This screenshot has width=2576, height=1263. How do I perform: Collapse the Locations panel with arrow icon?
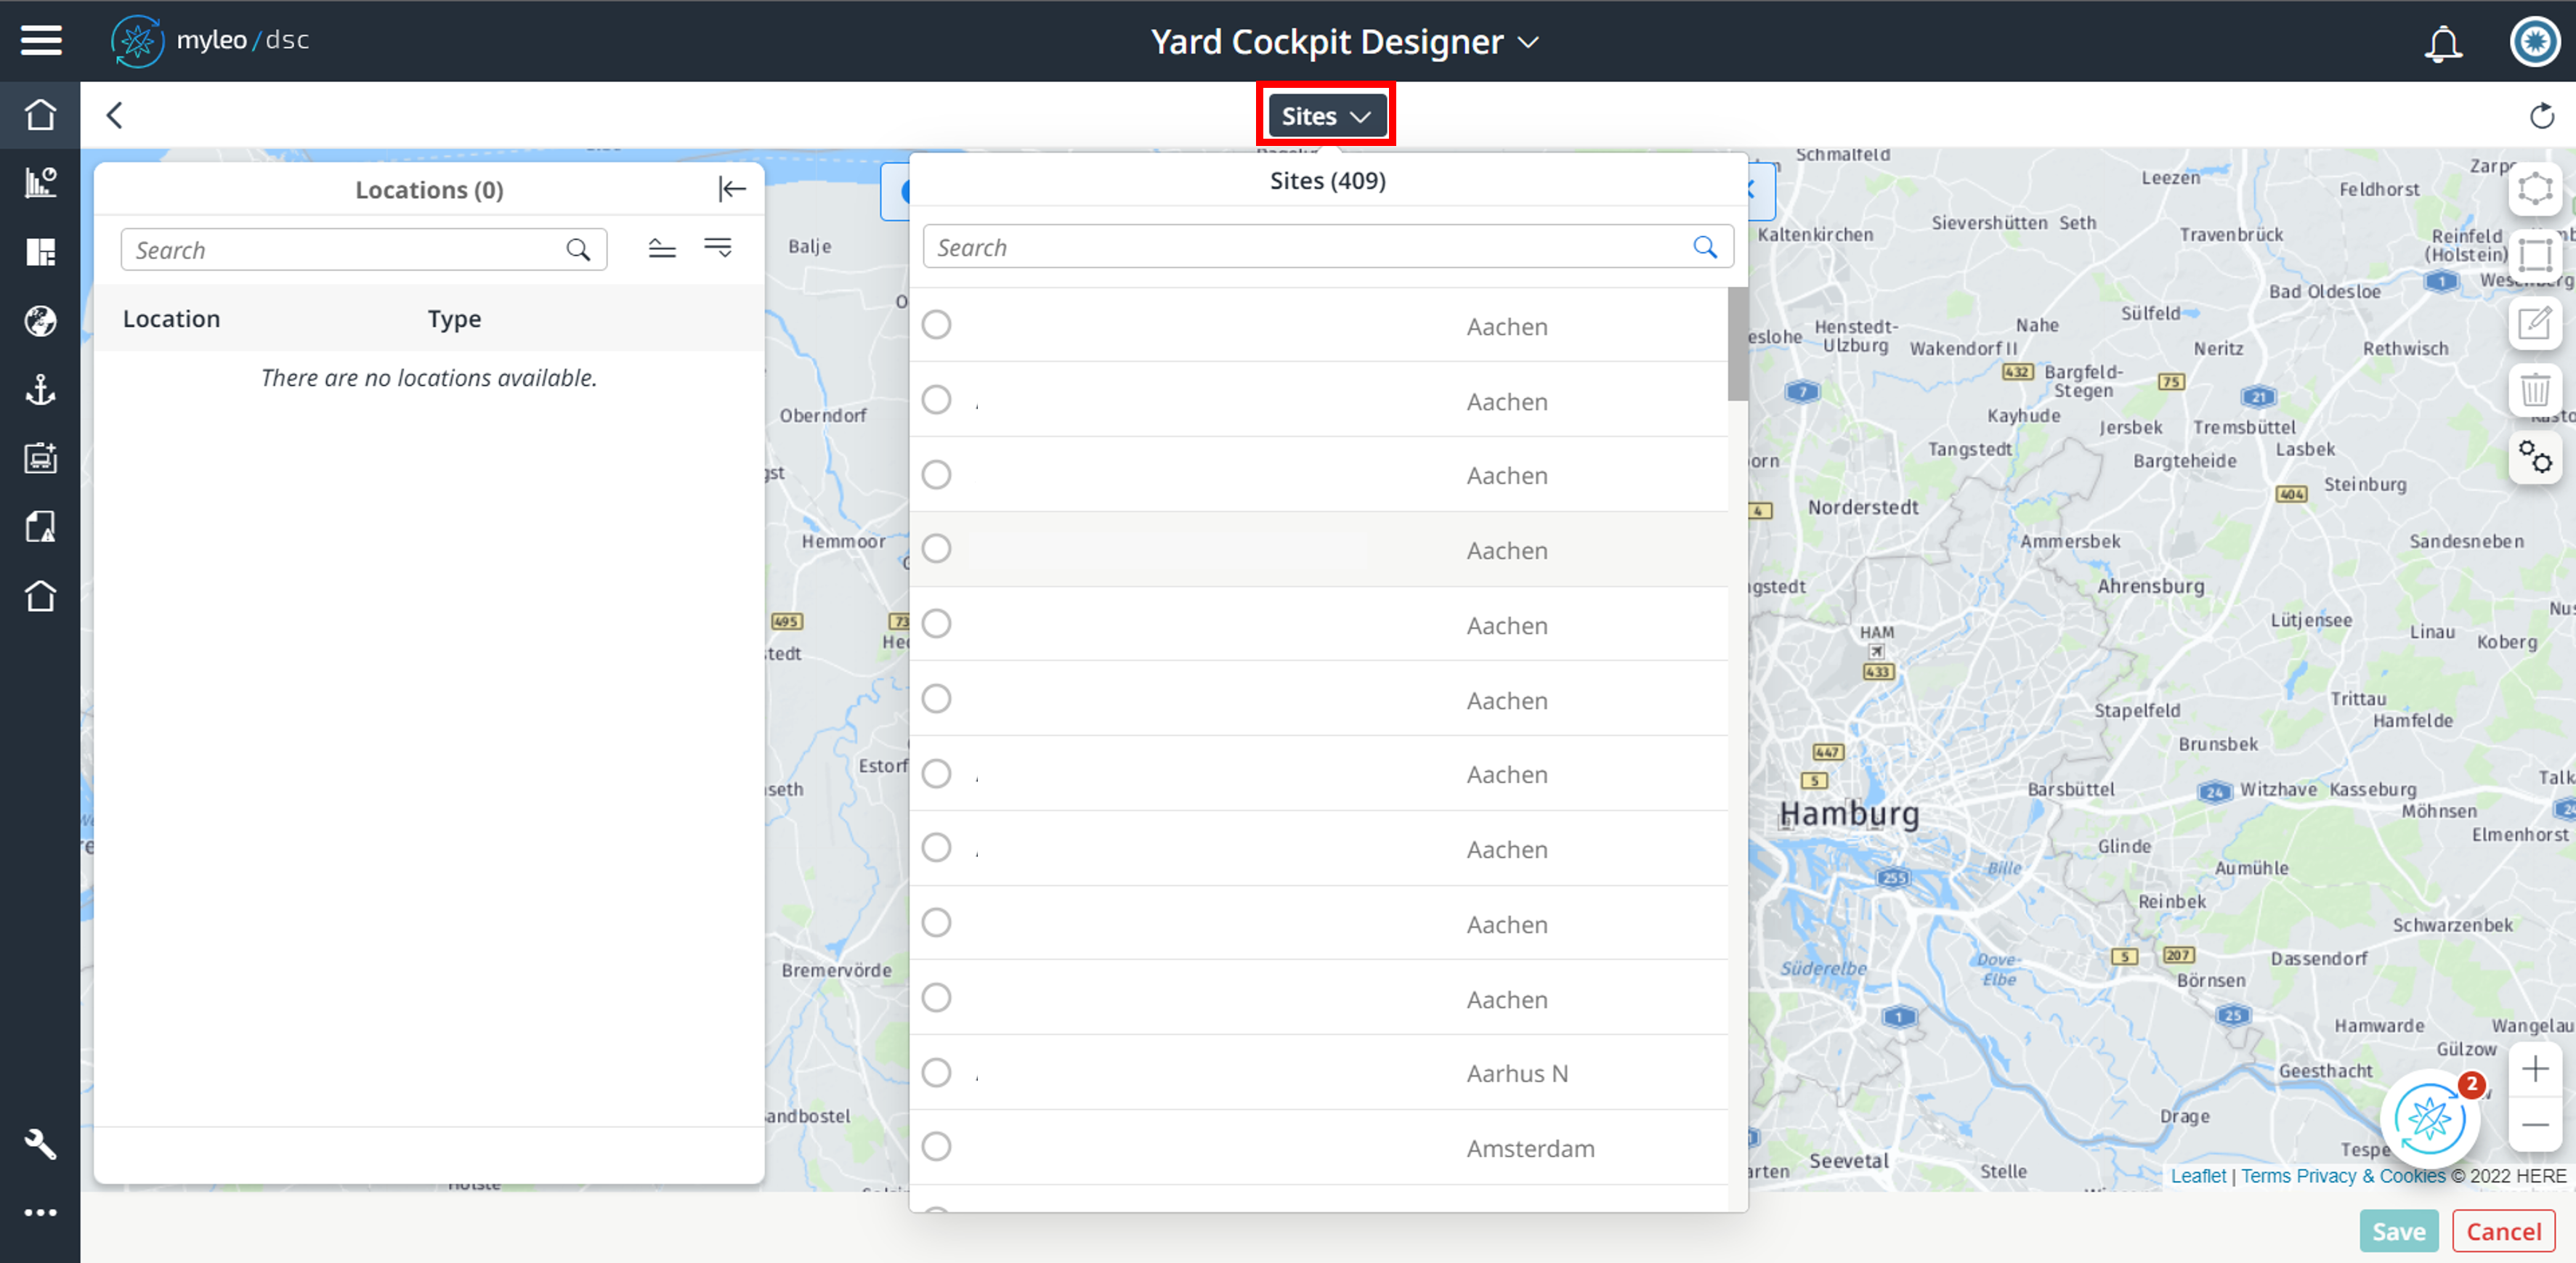click(x=732, y=189)
